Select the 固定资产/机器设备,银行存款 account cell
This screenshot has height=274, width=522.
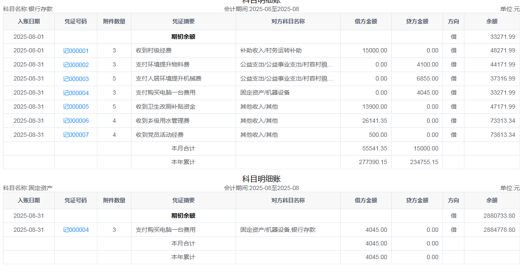tap(277, 230)
